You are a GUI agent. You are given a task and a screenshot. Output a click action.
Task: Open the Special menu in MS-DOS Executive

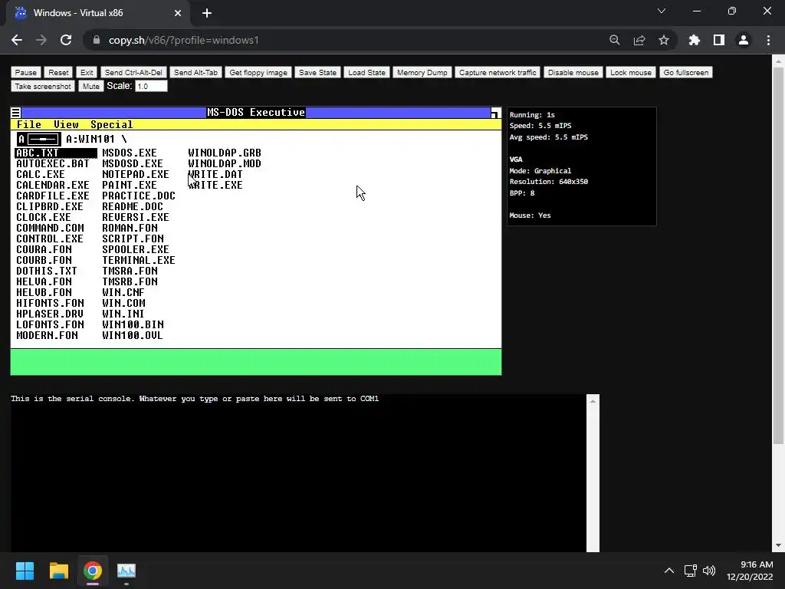pos(112,125)
